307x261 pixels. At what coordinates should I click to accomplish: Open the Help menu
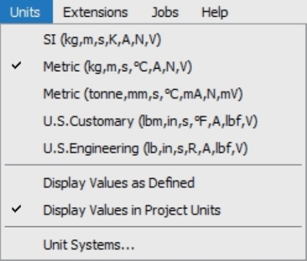215,12
